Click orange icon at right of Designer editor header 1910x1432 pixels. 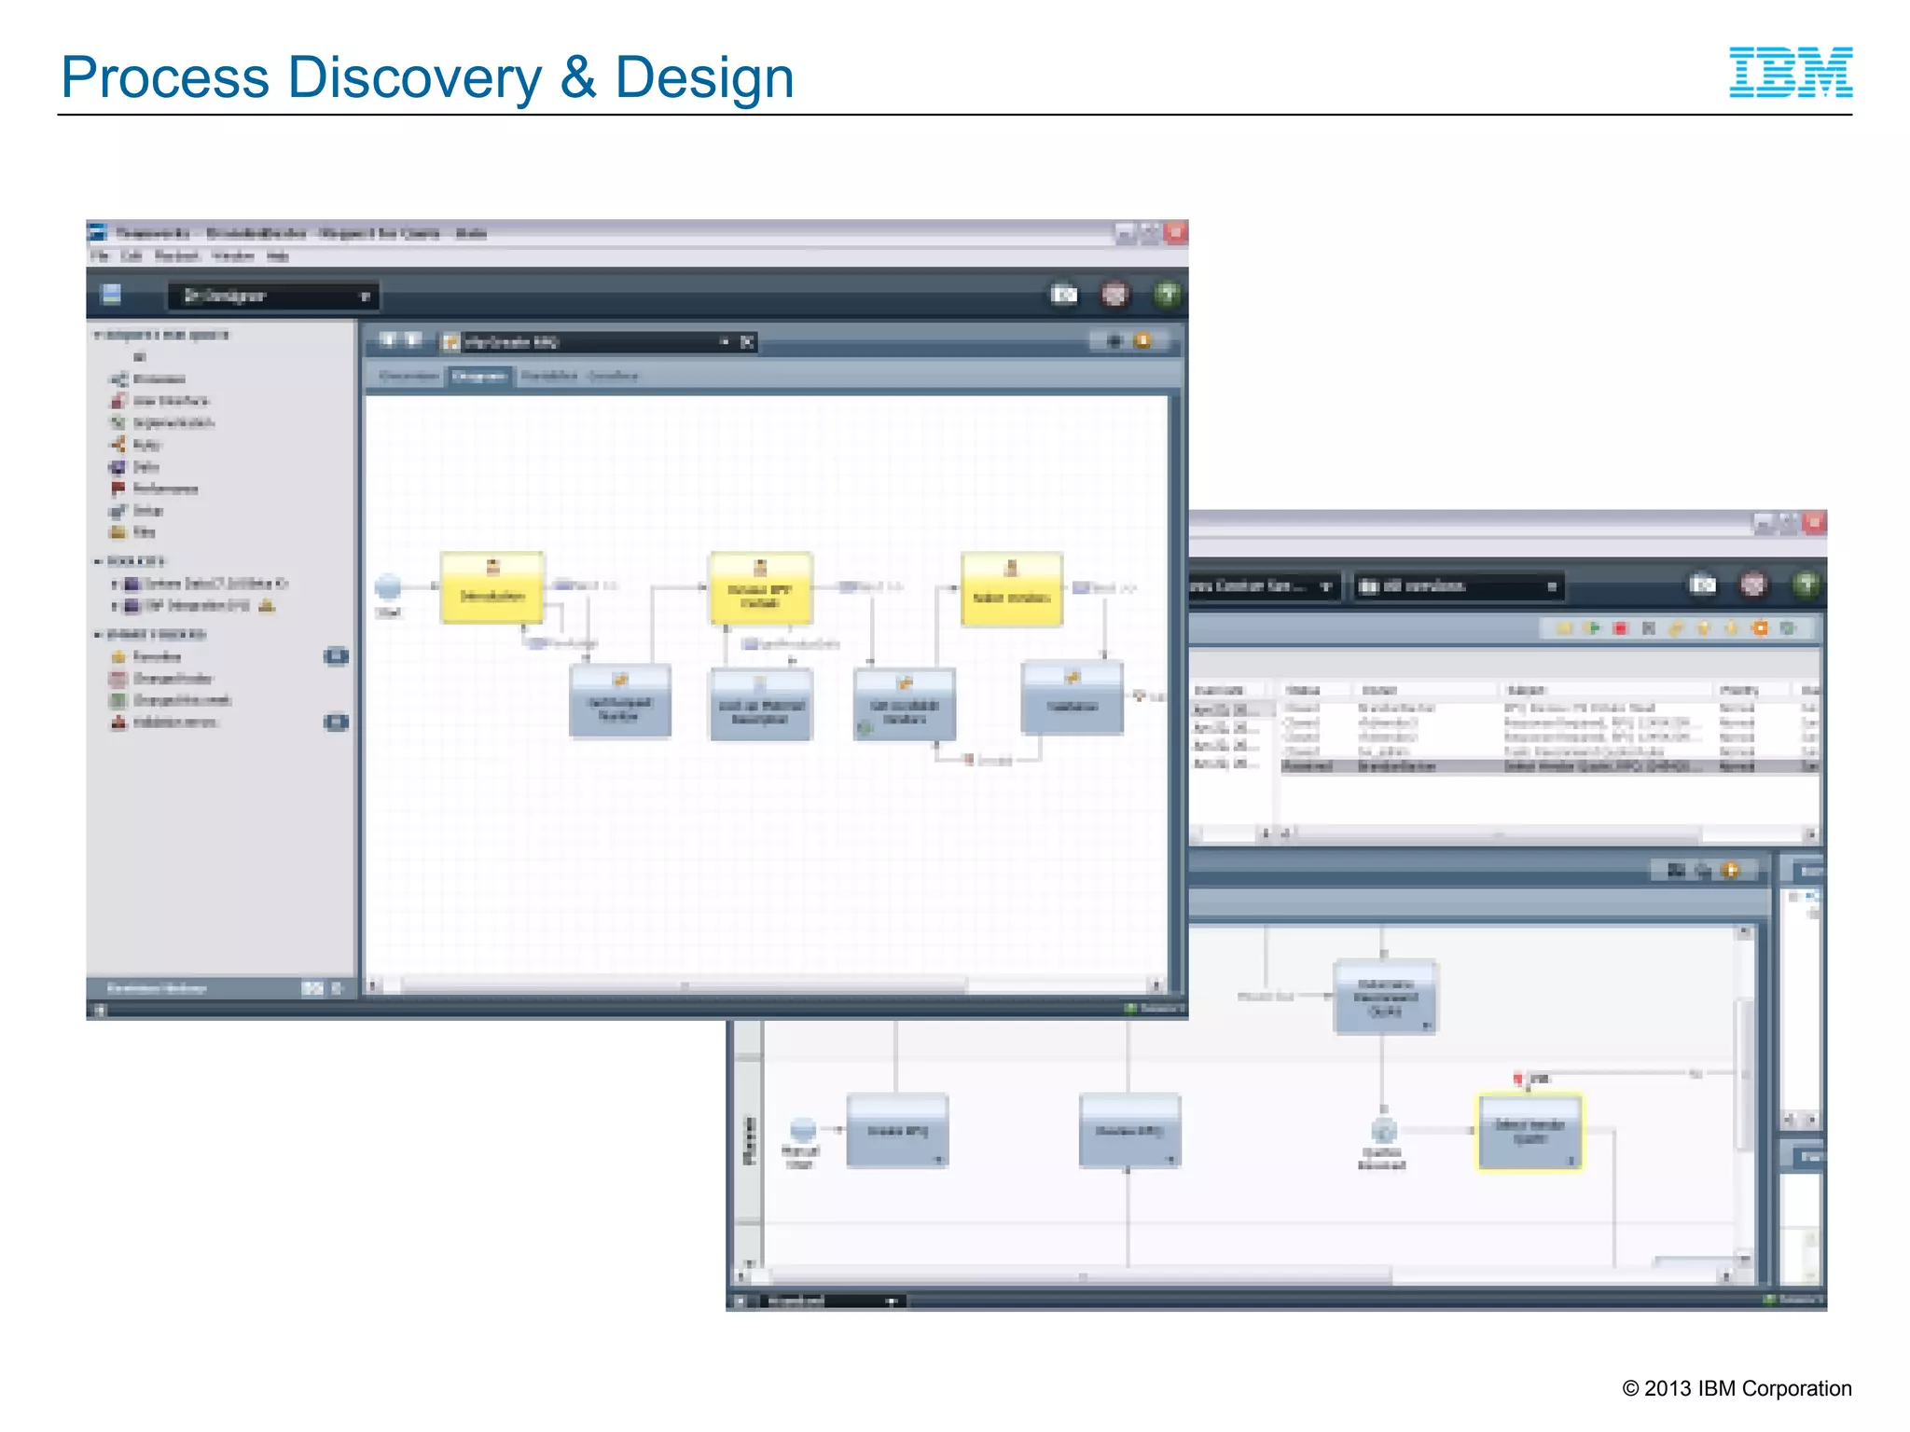[x=1142, y=341]
